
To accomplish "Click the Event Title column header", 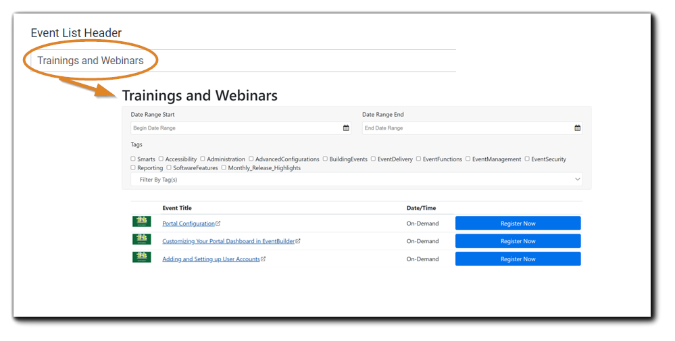I will coord(177,208).
